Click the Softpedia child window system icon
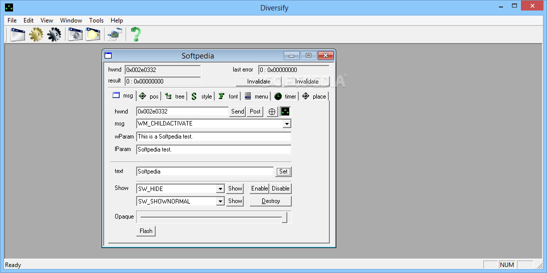The width and height of the screenshot is (547, 273). [109, 55]
